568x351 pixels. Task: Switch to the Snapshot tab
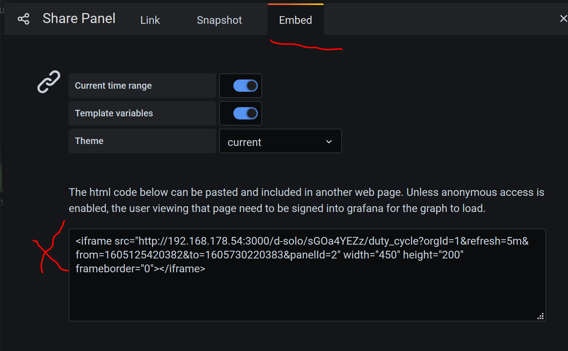(x=219, y=20)
